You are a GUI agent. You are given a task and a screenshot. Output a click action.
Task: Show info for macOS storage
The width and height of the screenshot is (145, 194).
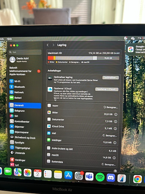[114, 158]
